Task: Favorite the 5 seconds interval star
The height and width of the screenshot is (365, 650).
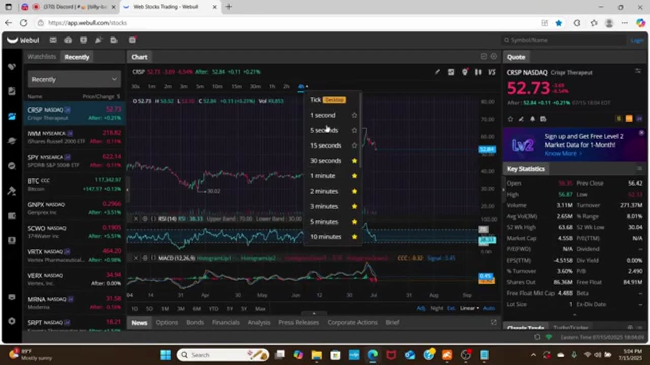Action: pyautogui.click(x=354, y=130)
